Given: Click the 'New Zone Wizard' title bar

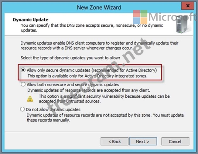Looking at the screenshot, I should tap(99, 8).
